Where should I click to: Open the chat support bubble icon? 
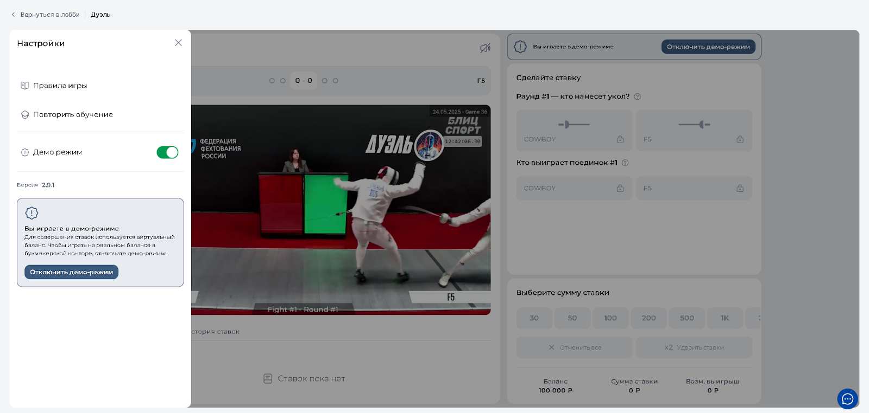point(847,399)
